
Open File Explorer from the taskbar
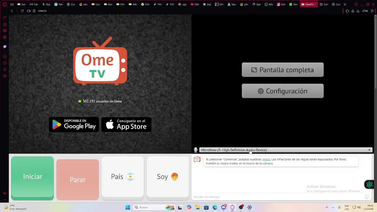point(198,208)
